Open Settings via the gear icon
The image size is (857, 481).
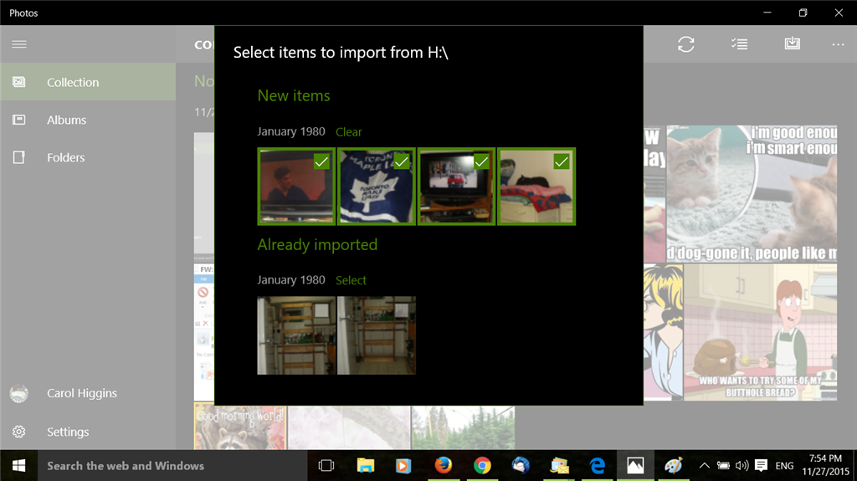[19, 432]
